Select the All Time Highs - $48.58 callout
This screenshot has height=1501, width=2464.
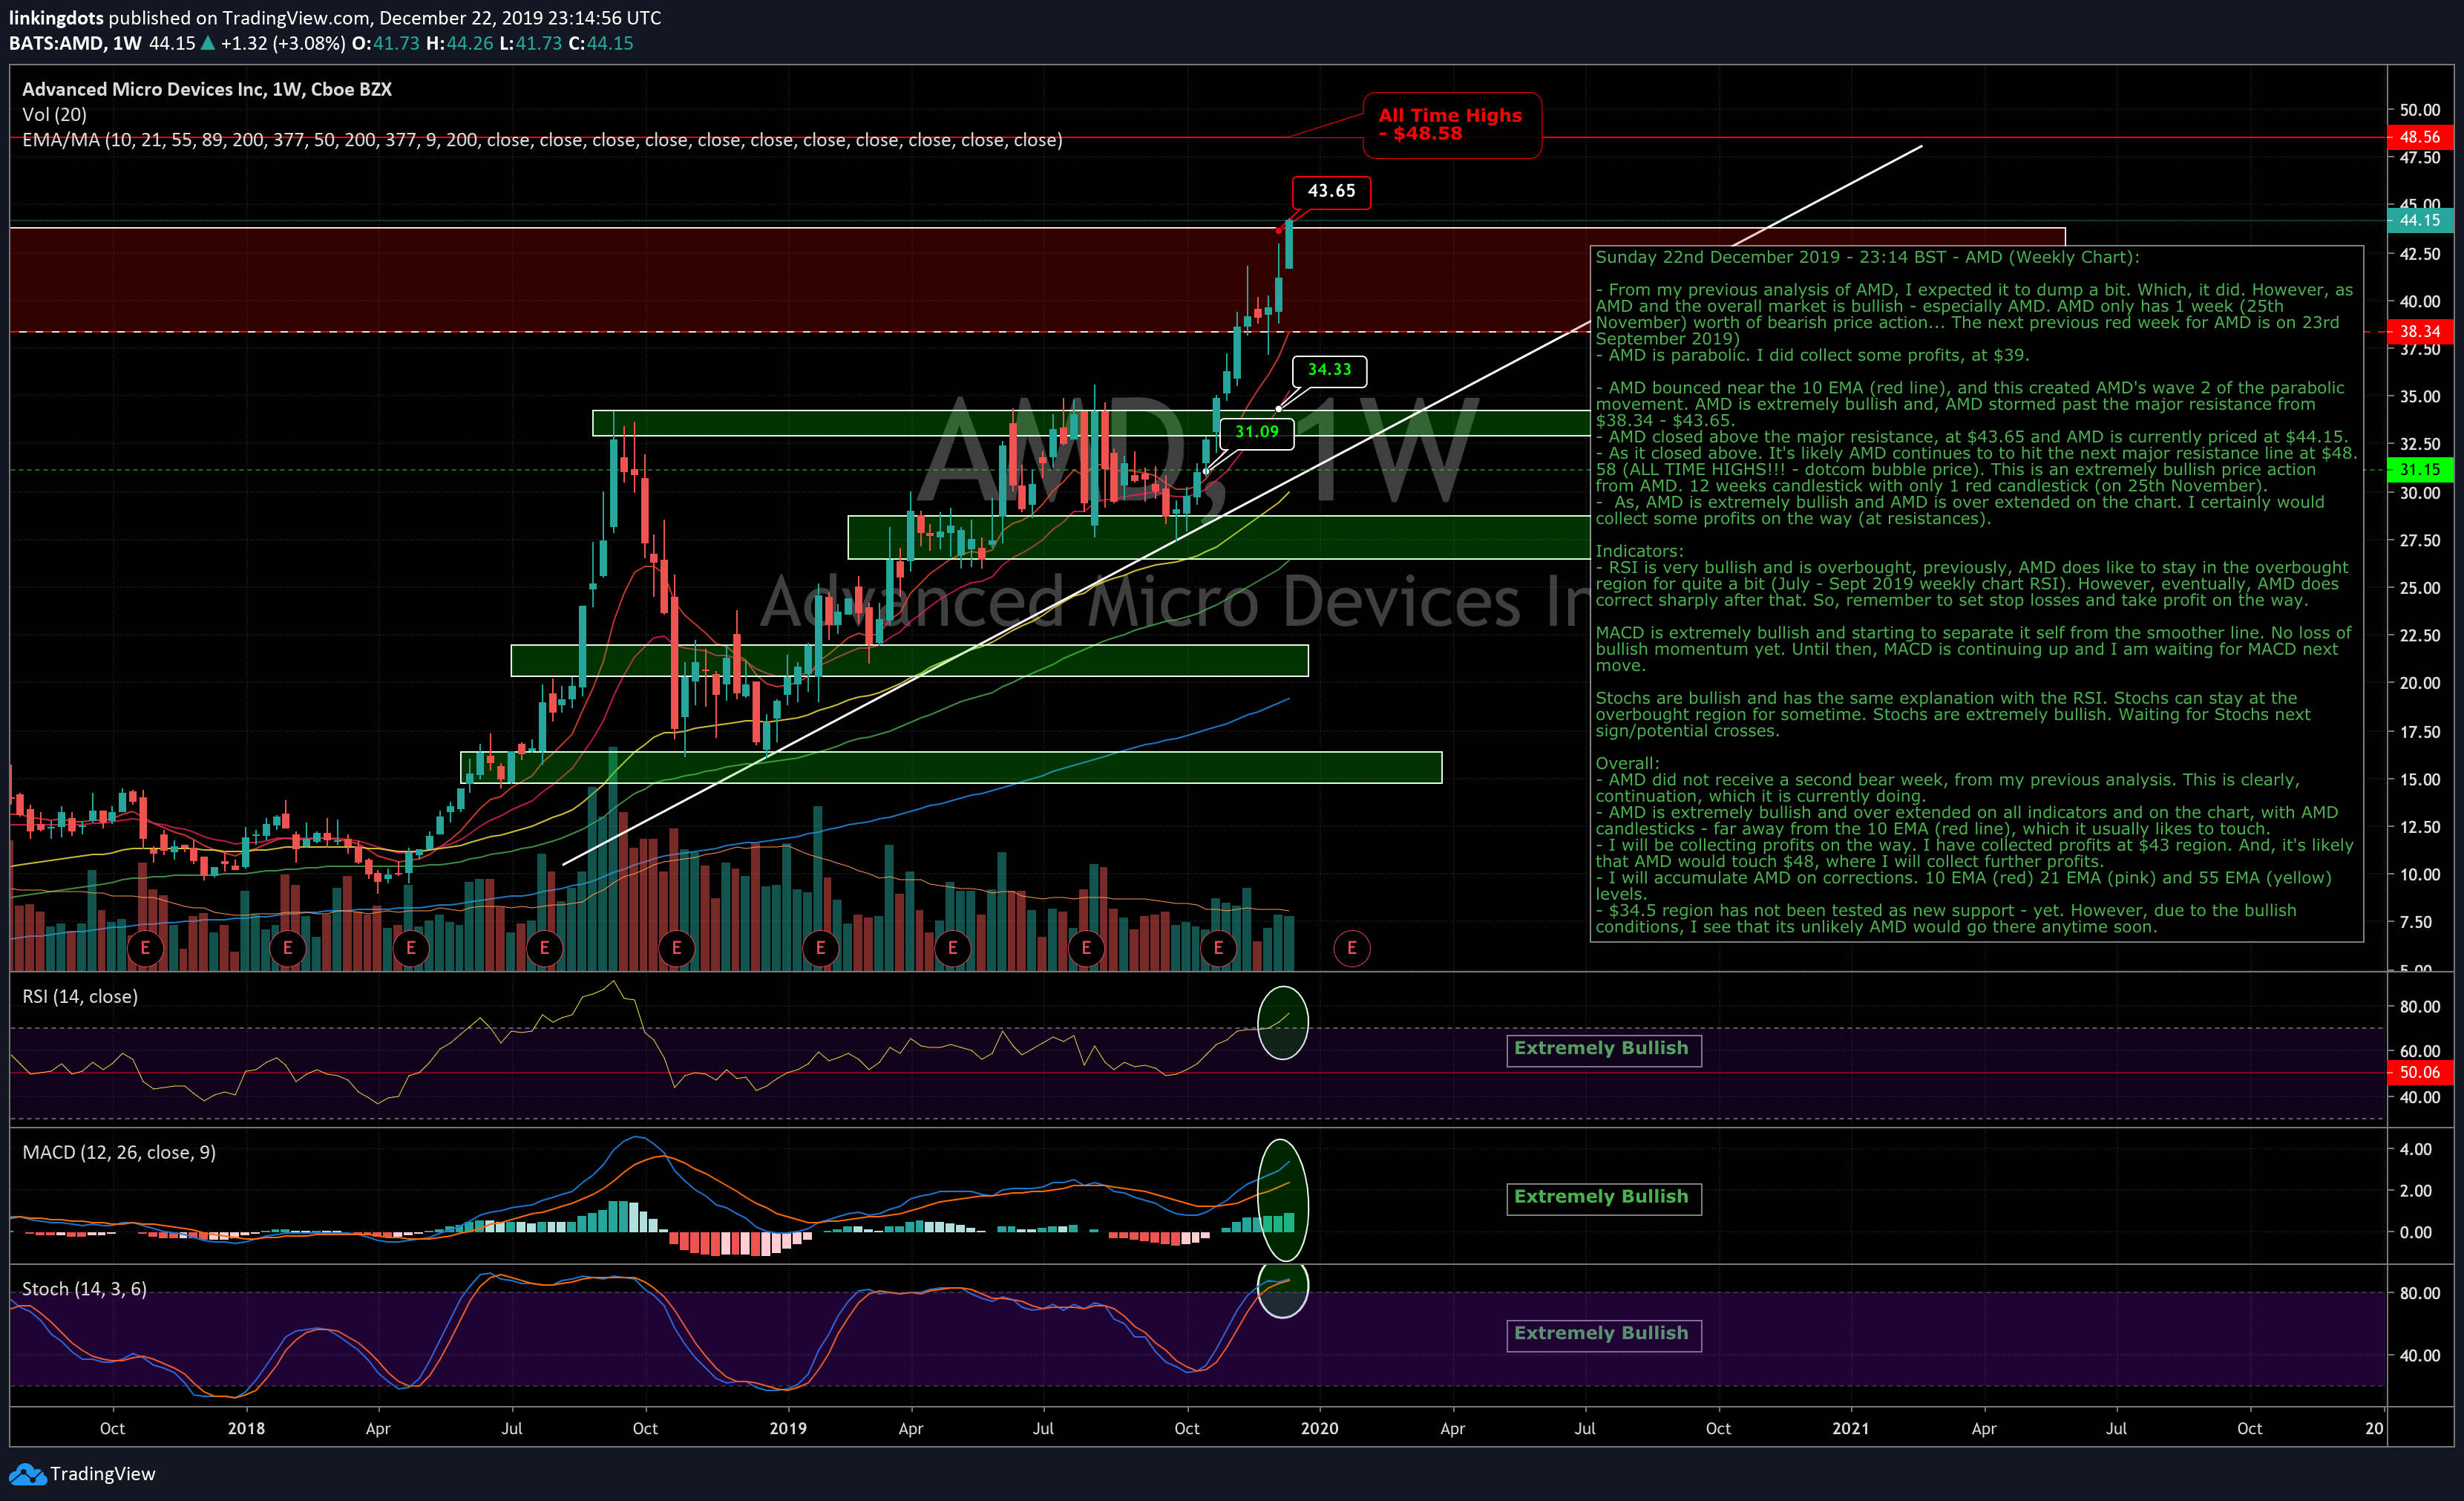[1452, 125]
